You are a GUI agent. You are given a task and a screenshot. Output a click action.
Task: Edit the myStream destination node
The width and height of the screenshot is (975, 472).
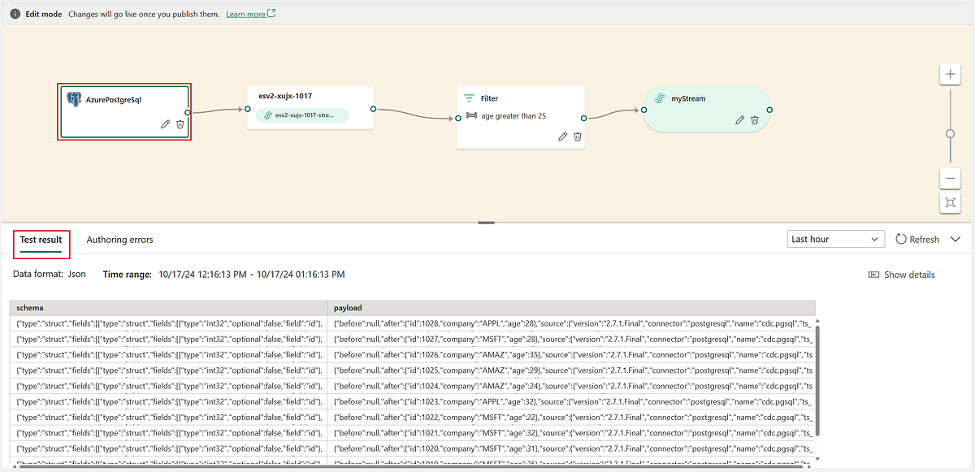point(739,119)
